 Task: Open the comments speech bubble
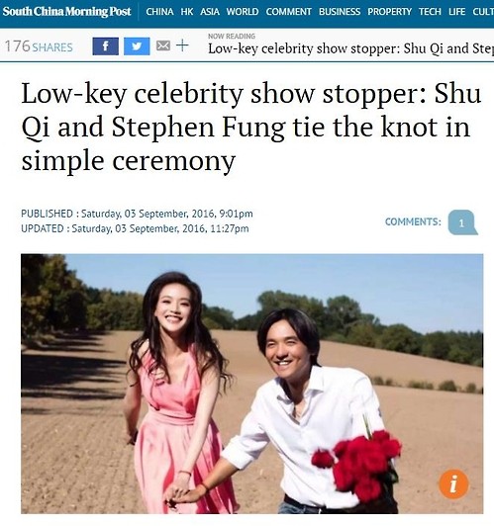pyautogui.click(x=462, y=222)
